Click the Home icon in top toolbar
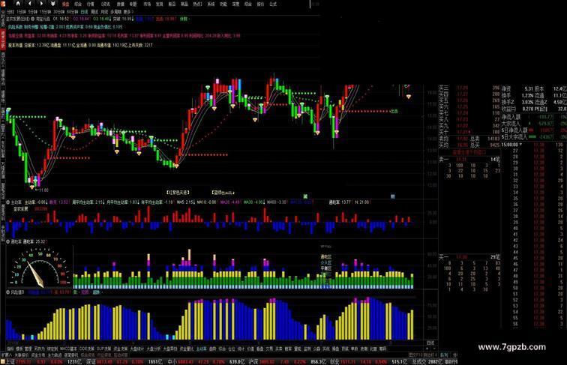Image resolution: width=567 pixels, height=365 pixels. (x=18, y=4)
